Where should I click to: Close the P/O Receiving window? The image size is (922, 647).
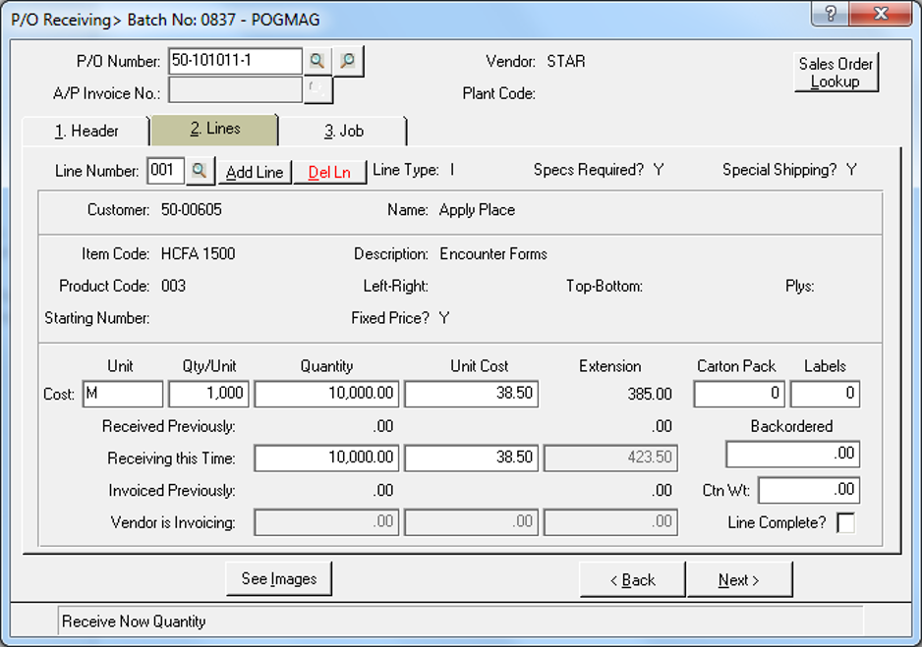click(x=881, y=14)
